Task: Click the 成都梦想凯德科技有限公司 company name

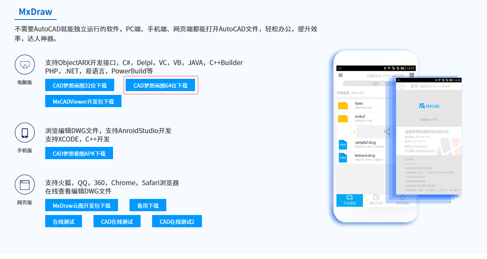Action: (x=426, y=132)
